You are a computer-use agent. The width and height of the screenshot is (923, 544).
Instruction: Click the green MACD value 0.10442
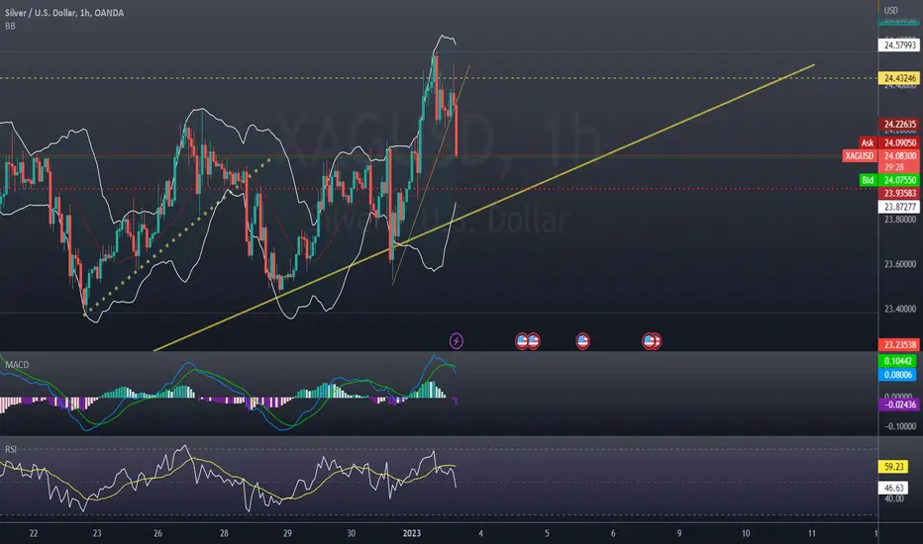[897, 361]
